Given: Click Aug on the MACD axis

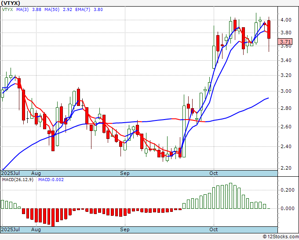Looking at the screenshot, I should pos(36,229).
